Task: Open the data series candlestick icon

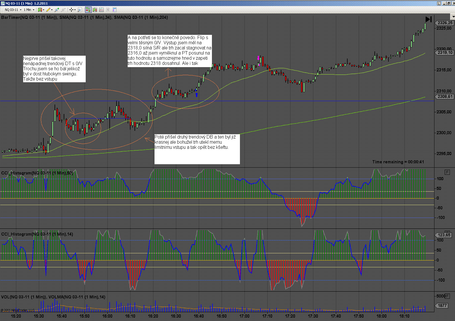Action: pyautogui.click(x=95, y=10)
